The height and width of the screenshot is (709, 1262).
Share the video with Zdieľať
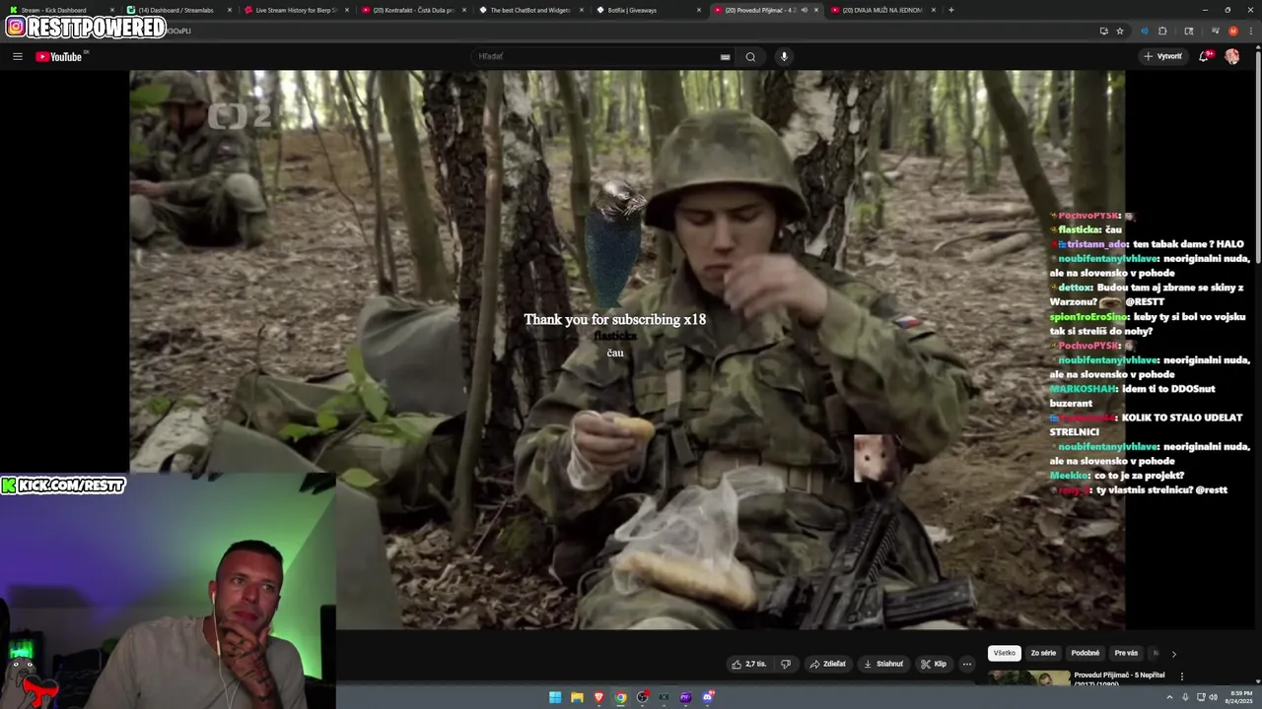point(828,664)
